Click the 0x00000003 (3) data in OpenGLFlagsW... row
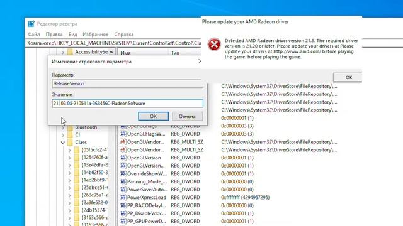The height and width of the screenshot is (226, 403). pyautogui.click(x=237, y=134)
